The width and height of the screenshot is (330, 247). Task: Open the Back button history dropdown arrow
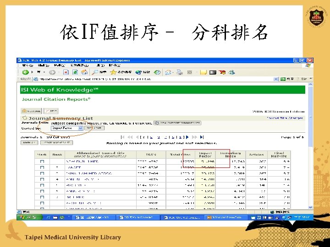(44, 72)
